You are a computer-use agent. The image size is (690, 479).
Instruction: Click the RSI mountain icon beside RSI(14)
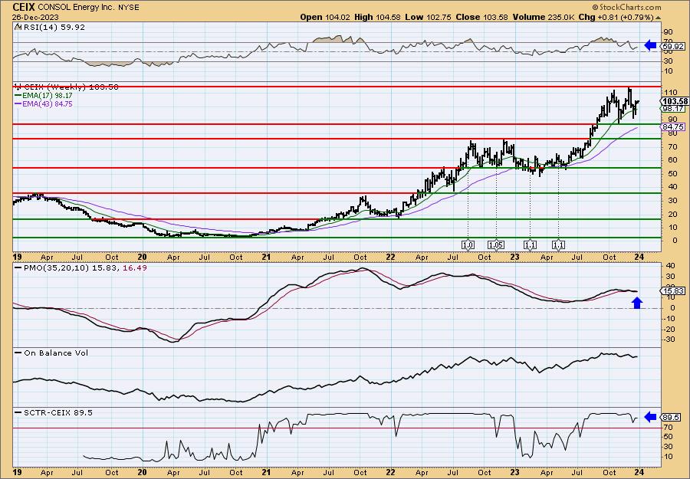18,27
